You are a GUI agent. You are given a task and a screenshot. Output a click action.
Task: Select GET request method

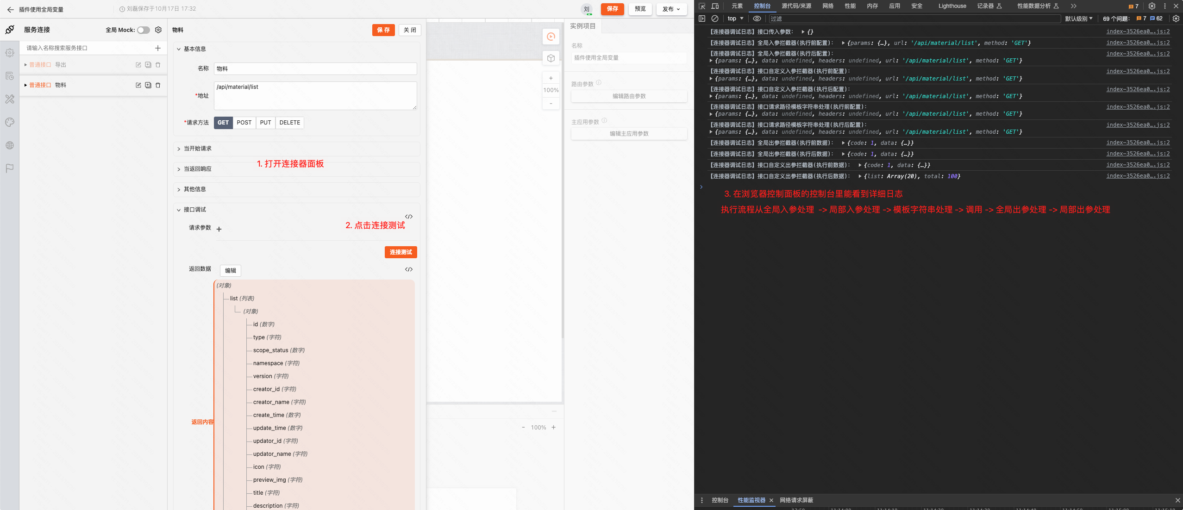223,123
